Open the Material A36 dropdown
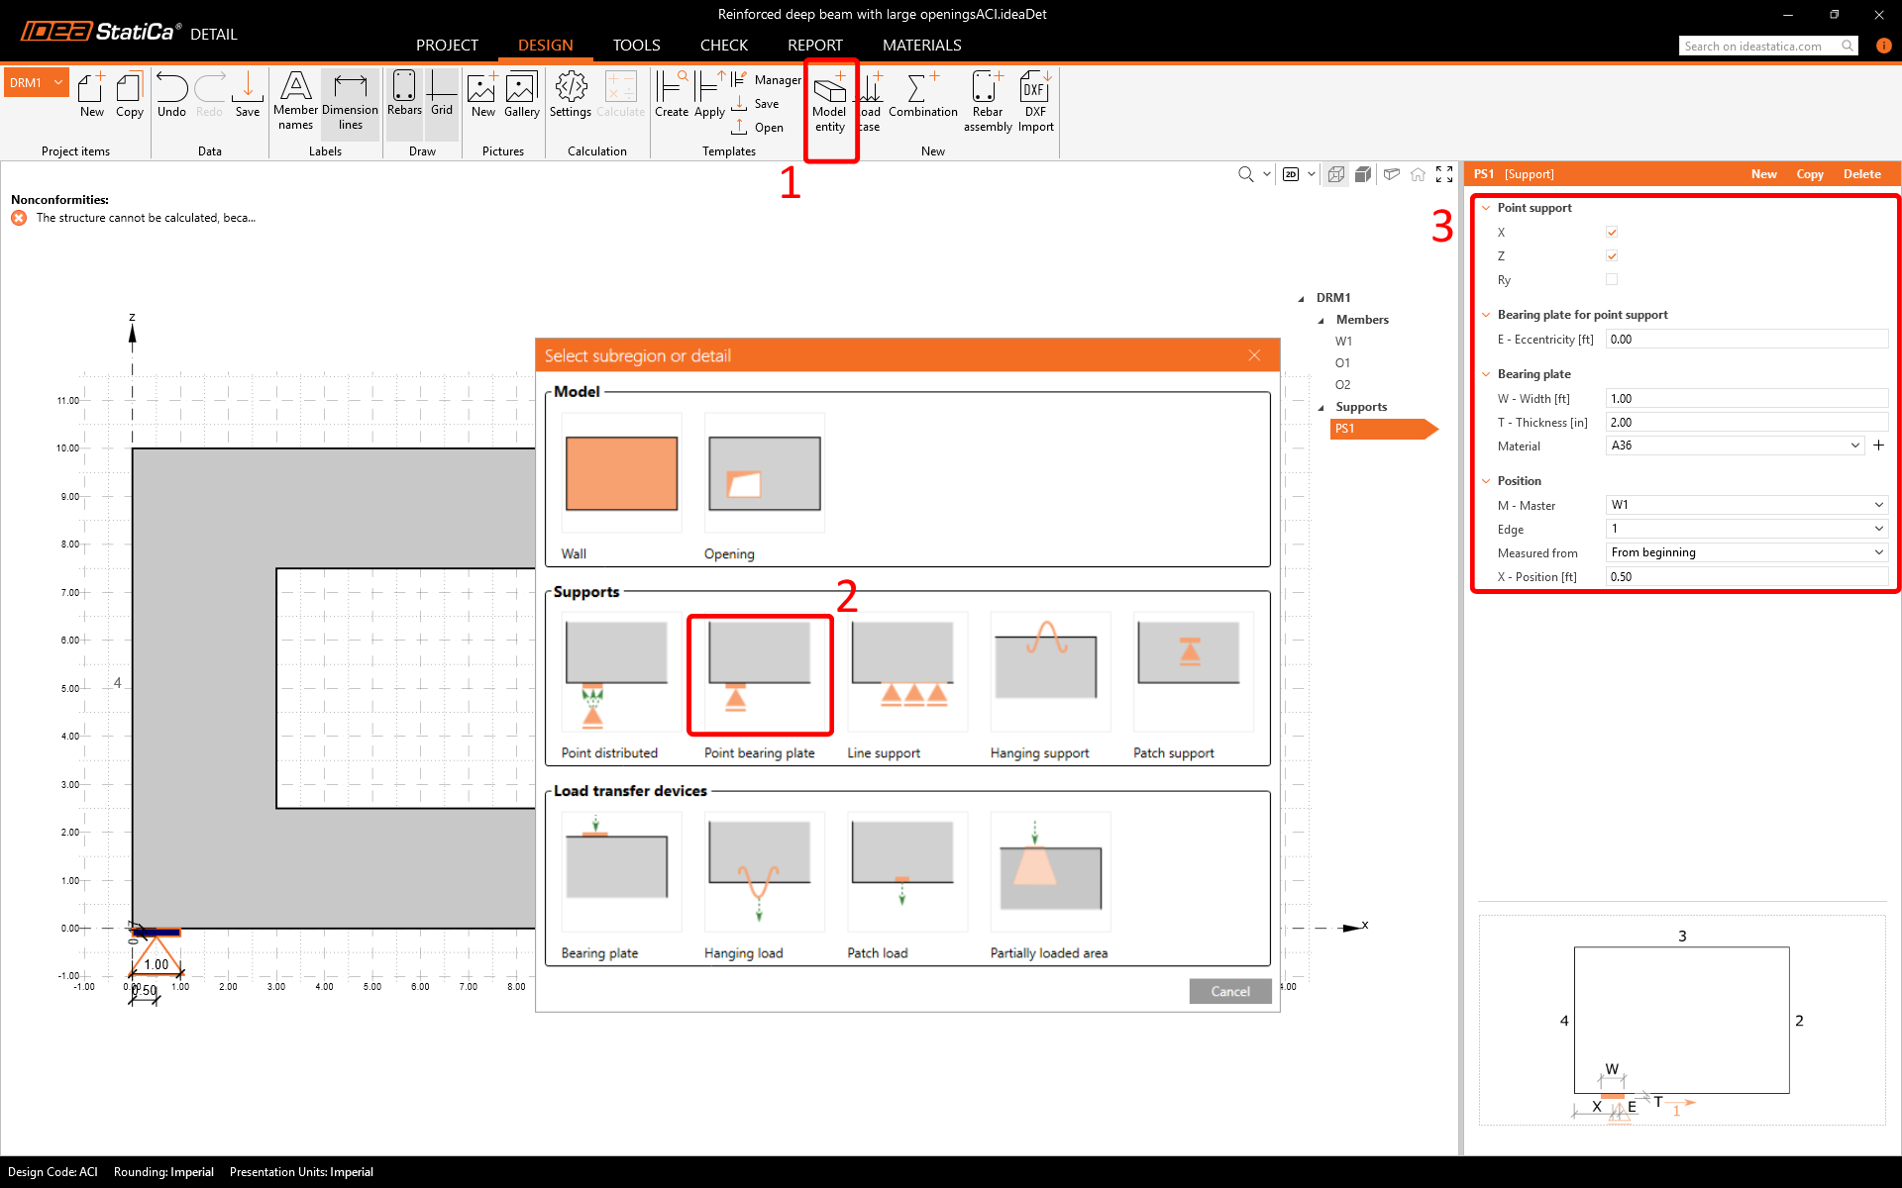Viewport: 1902px width, 1188px height. (1734, 445)
